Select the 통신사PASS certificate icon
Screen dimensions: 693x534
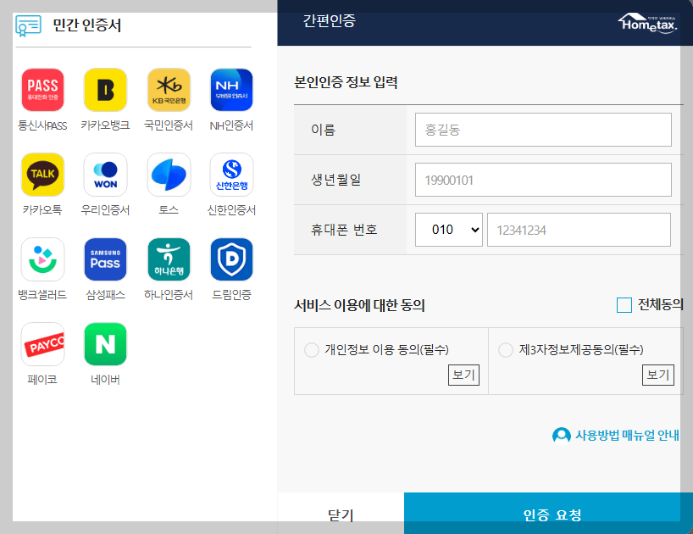pyautogui.click(x=42, y=90)
